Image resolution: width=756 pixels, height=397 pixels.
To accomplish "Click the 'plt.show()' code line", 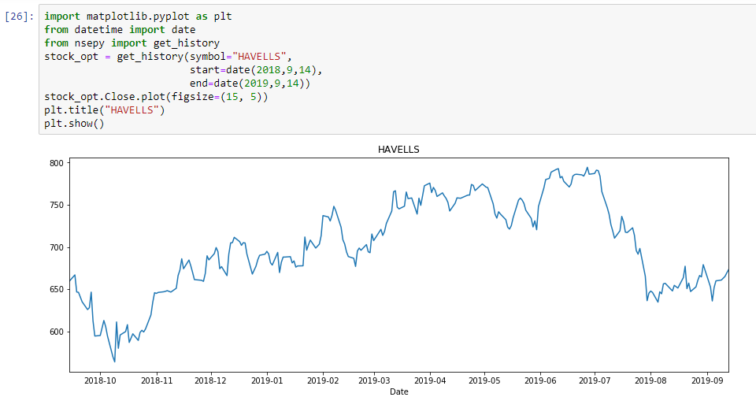I will [x=74, y=124].
